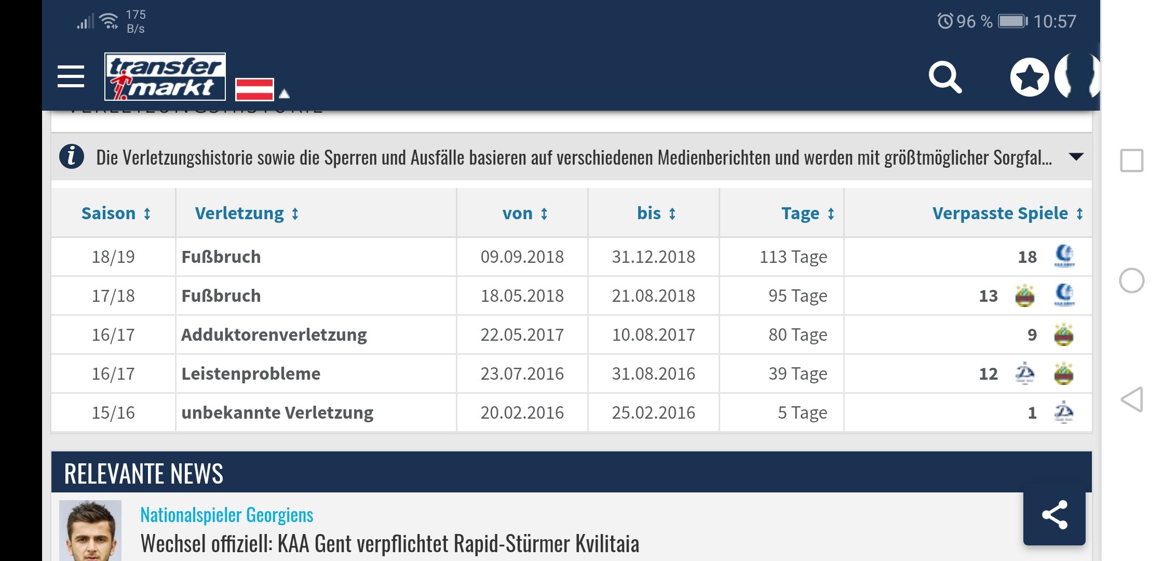Tap the KAA Gent crest in 18/19 row
This screenshot has height=561, width=1163.
point(1064,256)
